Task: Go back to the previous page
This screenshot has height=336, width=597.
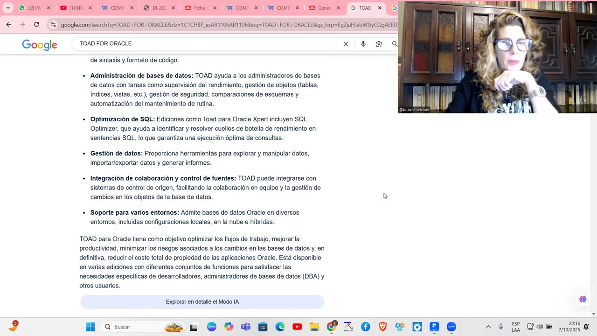Action: 8,24
